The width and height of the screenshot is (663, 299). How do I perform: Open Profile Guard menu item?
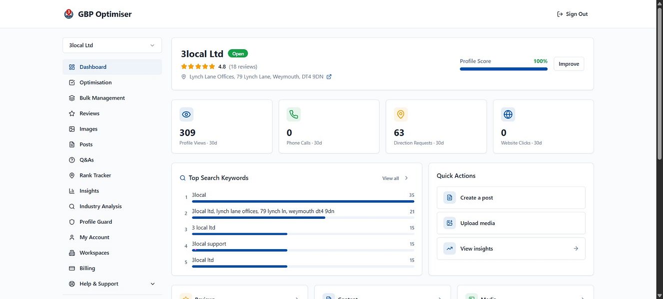point(112,221)
